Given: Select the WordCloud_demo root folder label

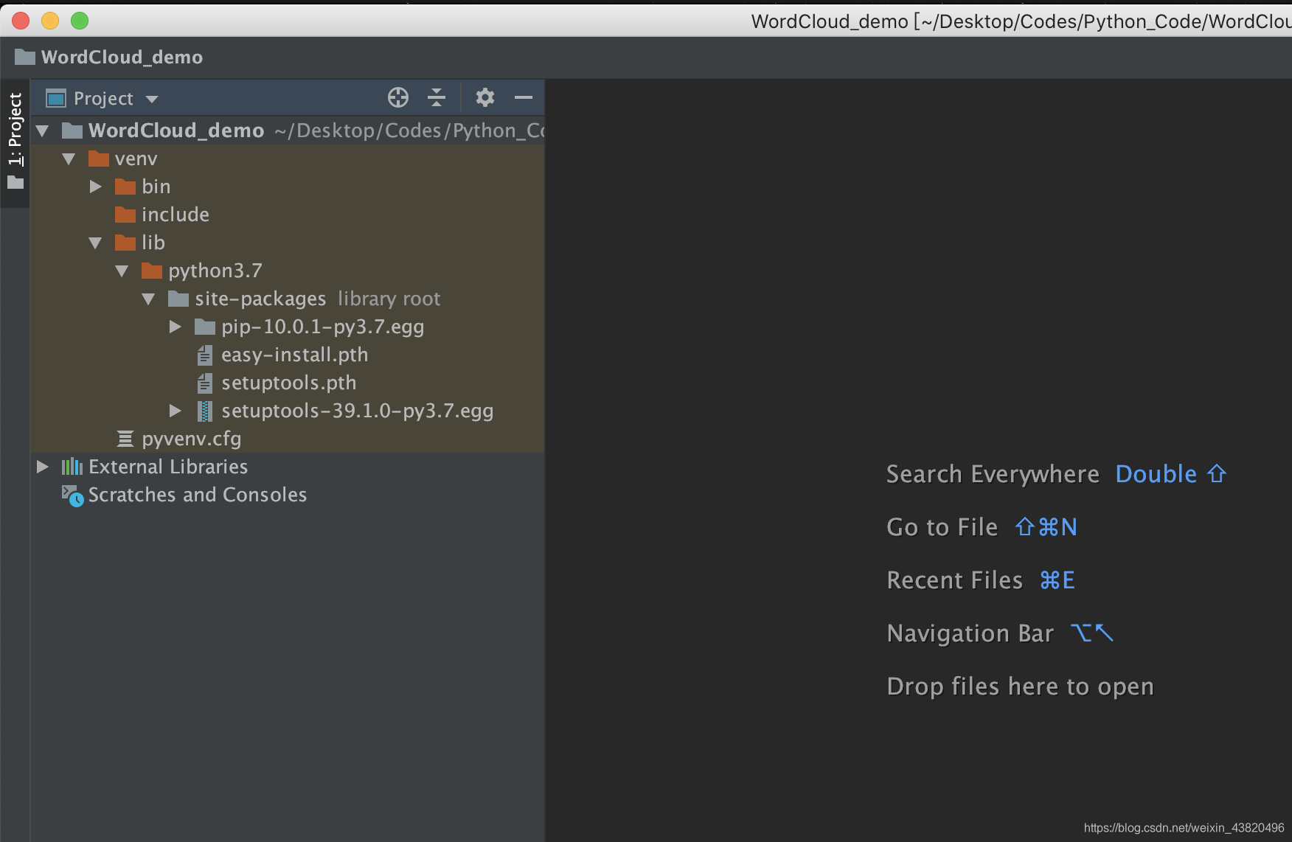Looking at the screenshot, I should pyautogui.click(x=176, y=131).
